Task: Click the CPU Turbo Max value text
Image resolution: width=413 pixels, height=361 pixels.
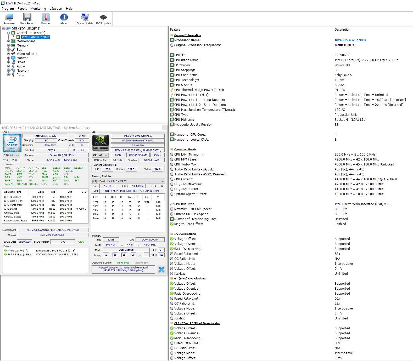Action: (x=365, y=164)
